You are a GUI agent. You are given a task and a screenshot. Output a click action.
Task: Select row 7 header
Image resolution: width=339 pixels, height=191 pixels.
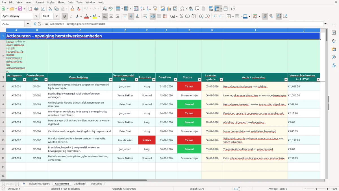tap(3, 113)
